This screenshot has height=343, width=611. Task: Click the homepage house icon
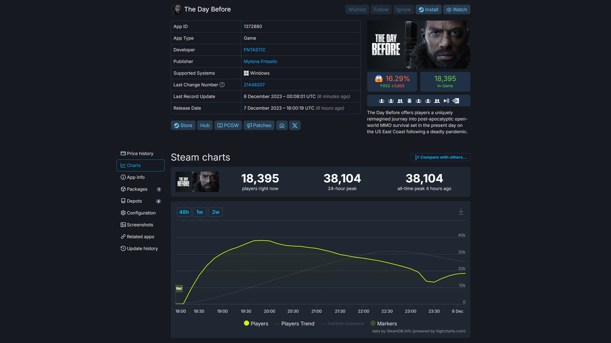tap(282, 125)
